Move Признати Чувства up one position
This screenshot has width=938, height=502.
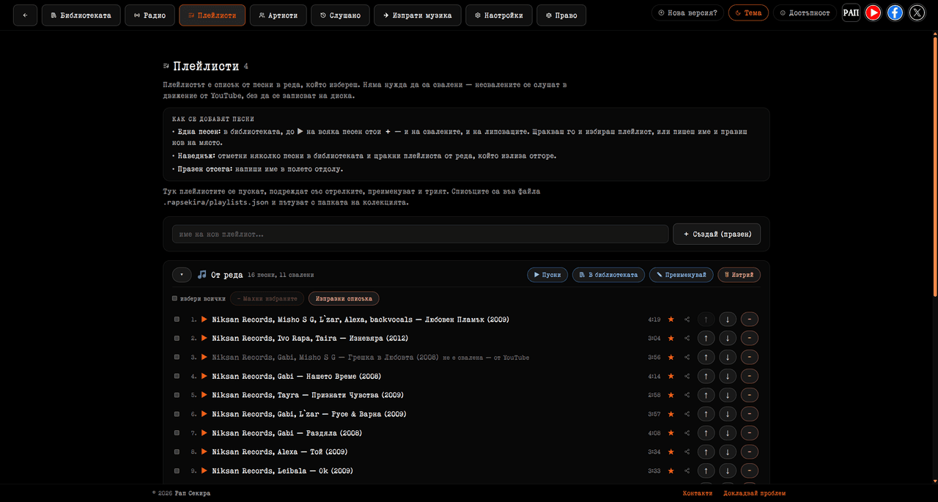click(x=706, y=395)
